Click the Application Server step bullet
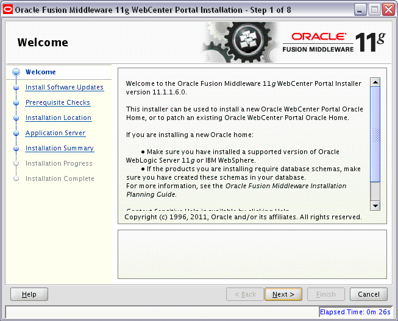The image size is (398, 321). pos(16,133)
